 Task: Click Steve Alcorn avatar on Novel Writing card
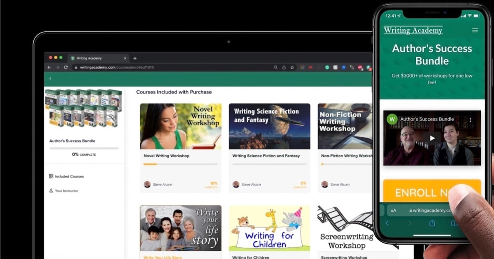(147, 184)
